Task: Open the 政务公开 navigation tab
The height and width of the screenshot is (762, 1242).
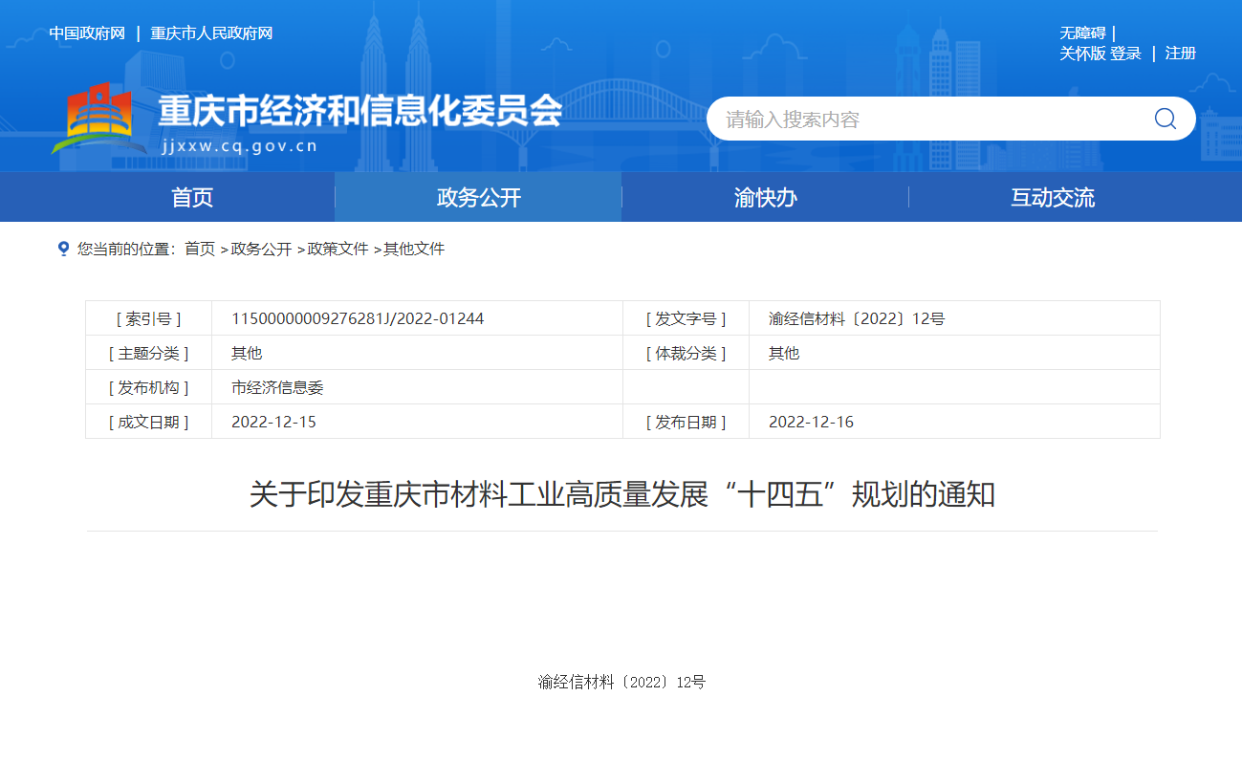Action: coord(479,198)
